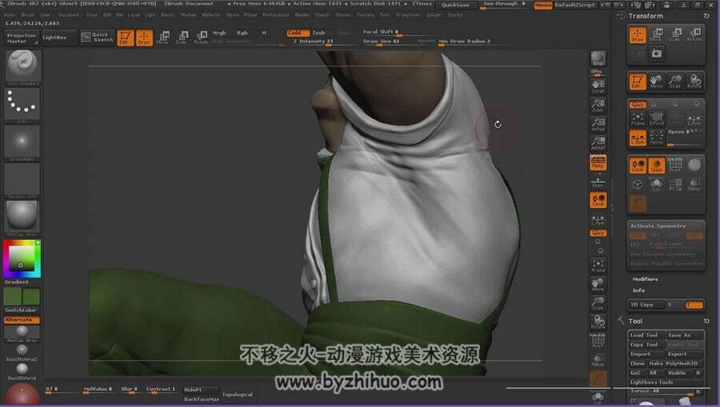The width and height of the screenshot is (720, 407).
Task: Toggle XYZ rotation button in right shelf
Action: pos(598,233)
